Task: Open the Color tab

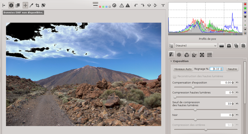Action: (x=187, y=55)
